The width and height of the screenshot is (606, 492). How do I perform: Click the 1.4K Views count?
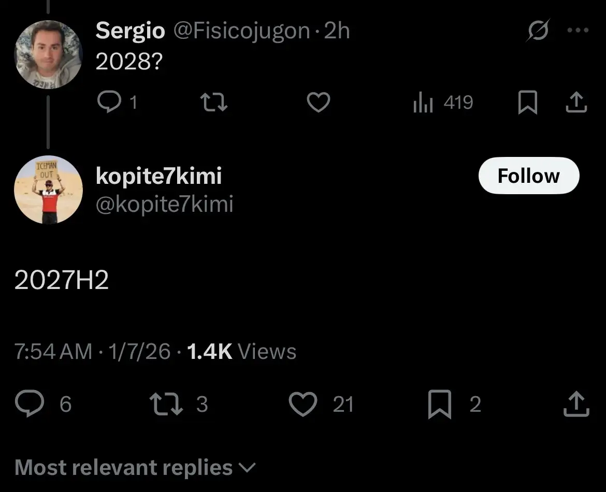point(241,352)
